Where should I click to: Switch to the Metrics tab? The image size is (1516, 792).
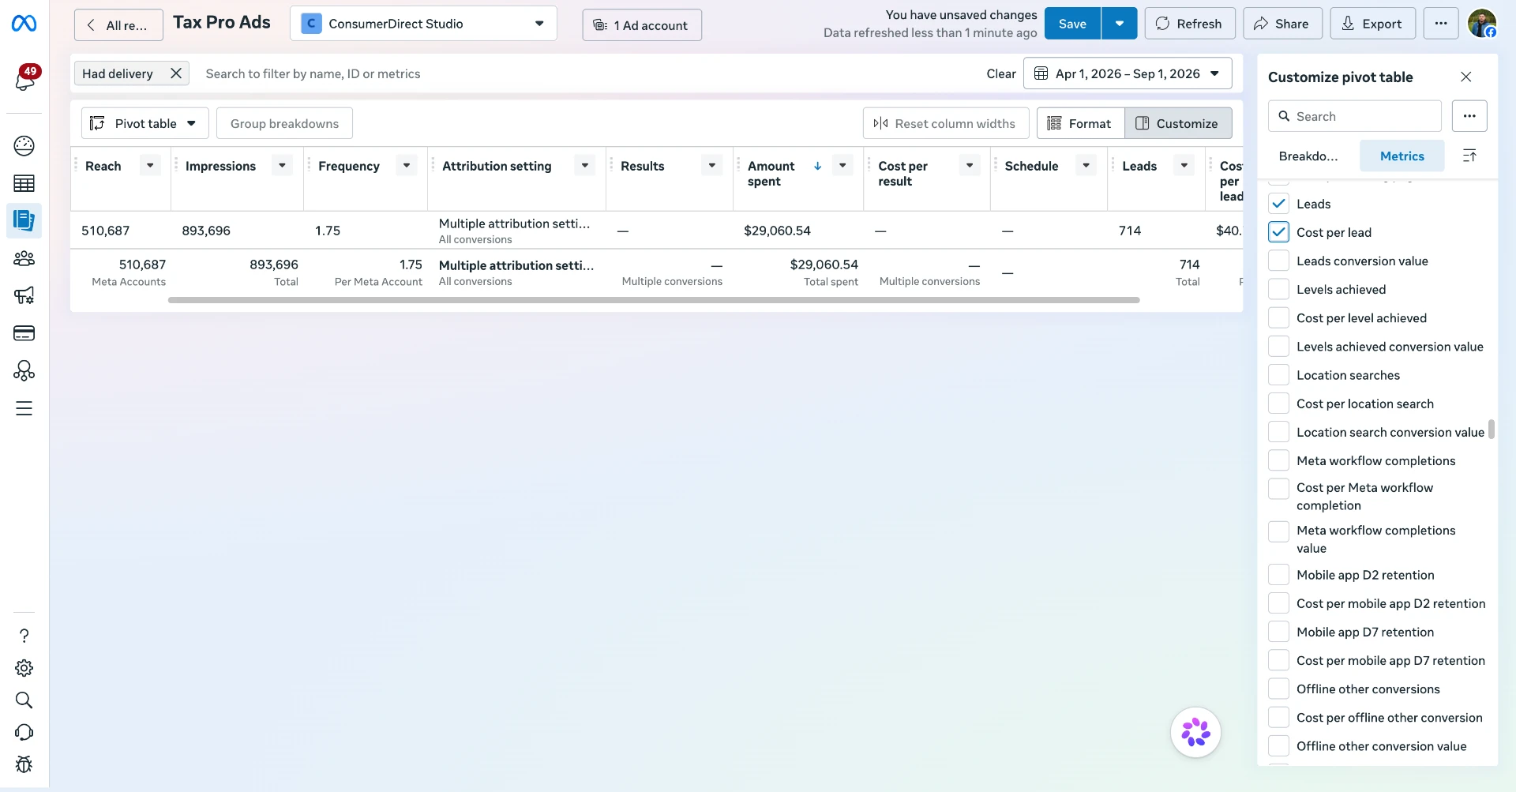(1402, 156)
